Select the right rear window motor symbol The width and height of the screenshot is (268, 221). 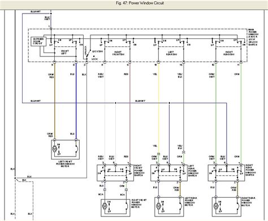[x=215, y=206]
